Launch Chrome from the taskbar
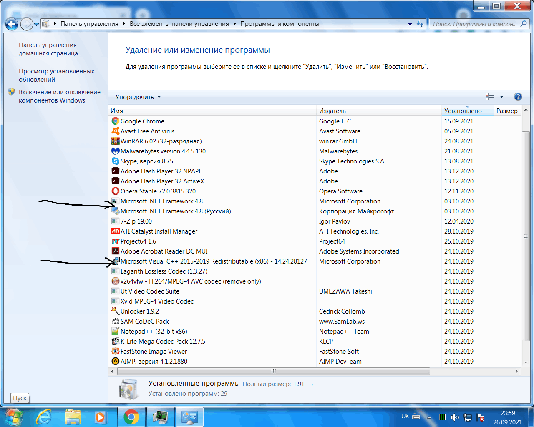534x427 pixels. tap(131, 417)
